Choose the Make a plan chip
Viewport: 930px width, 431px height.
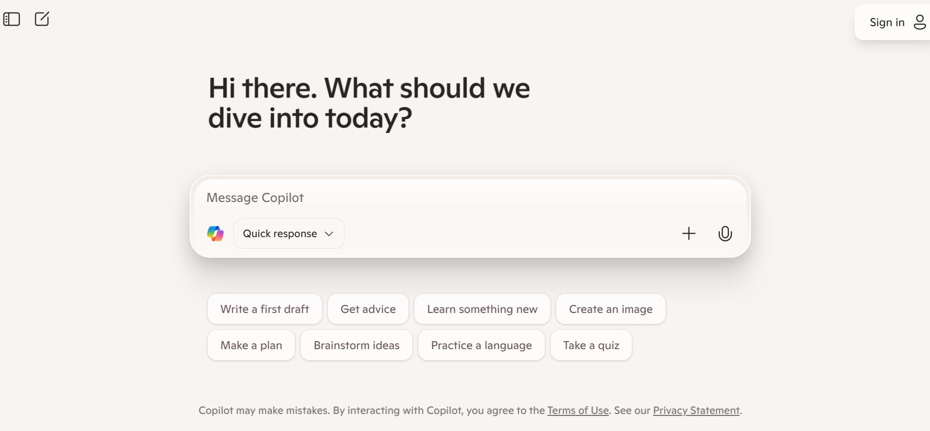[251, 345]
